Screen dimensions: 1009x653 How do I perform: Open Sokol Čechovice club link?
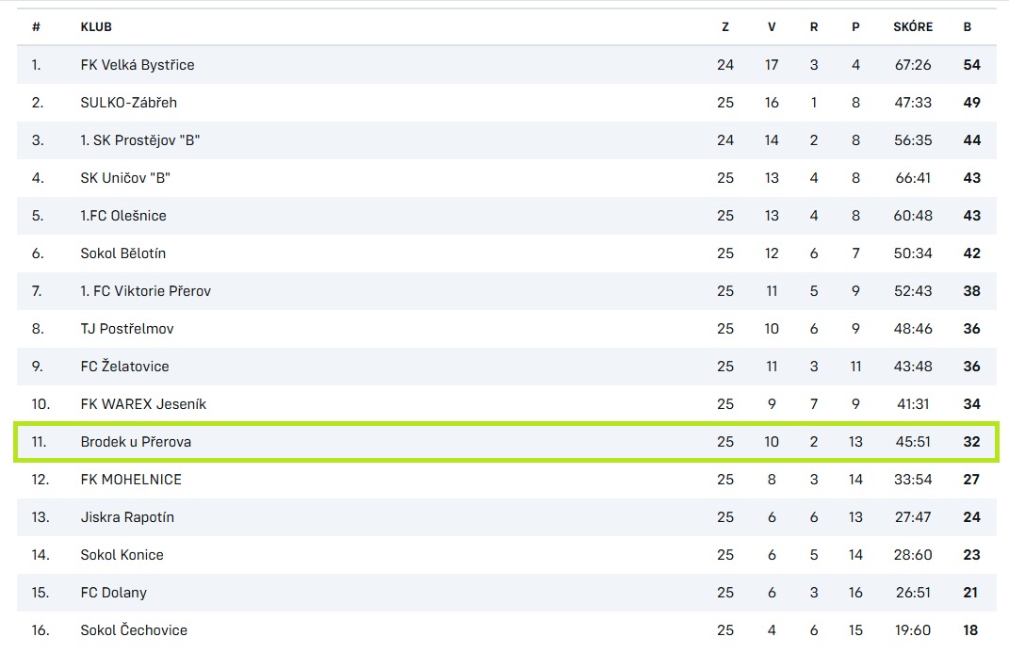tap(134, 629)
